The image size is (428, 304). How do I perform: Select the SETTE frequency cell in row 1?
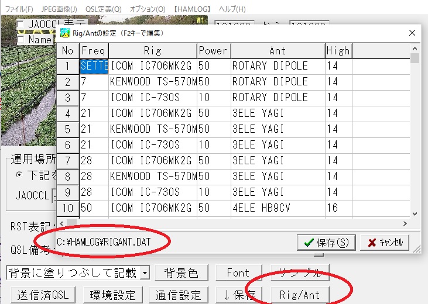coord(94,66)
